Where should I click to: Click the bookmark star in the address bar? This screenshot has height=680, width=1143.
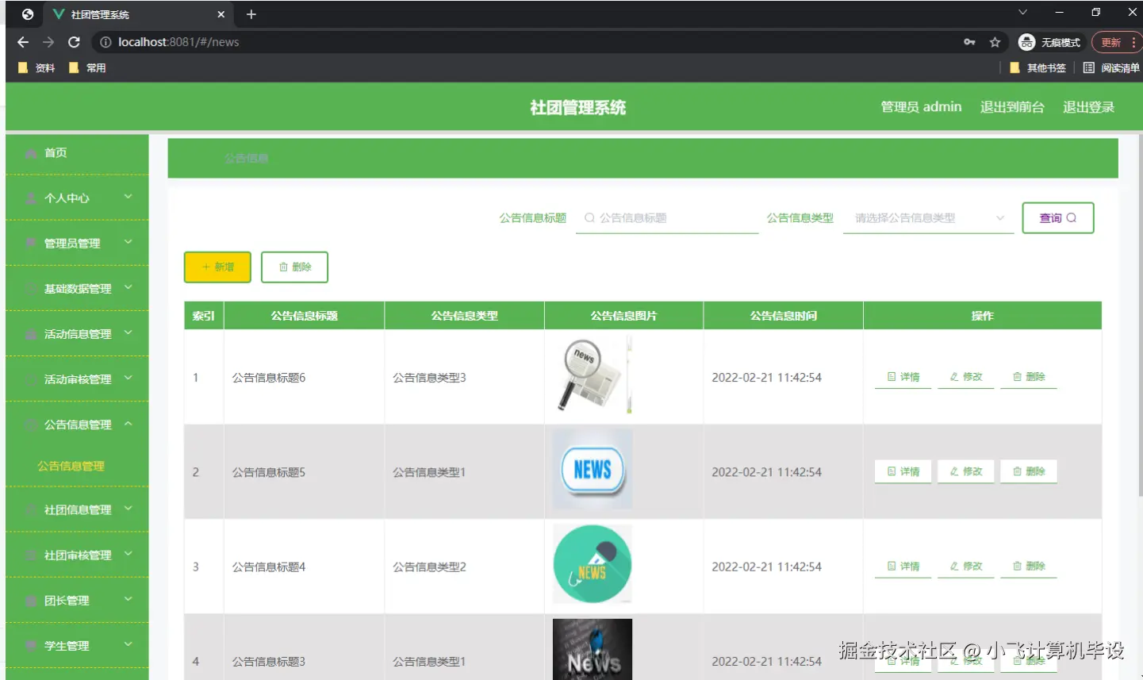[994, 42]
